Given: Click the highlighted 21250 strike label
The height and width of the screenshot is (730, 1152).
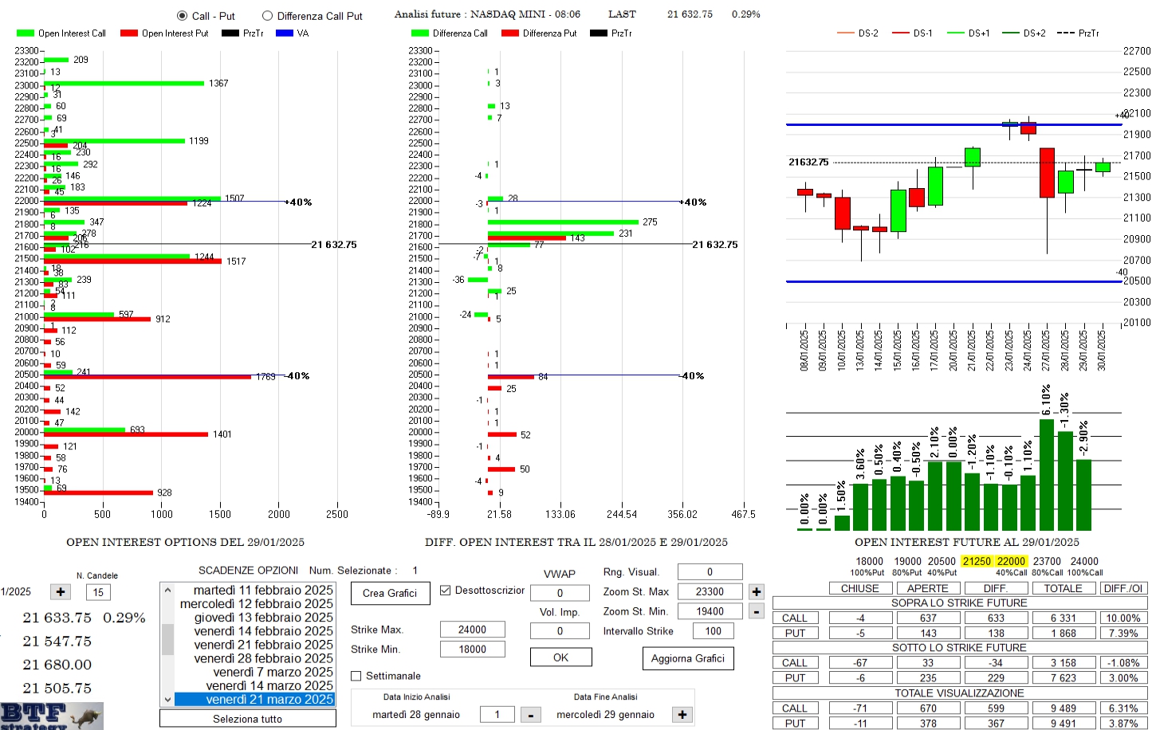Looking at the screenshot, I should [977, 561].
